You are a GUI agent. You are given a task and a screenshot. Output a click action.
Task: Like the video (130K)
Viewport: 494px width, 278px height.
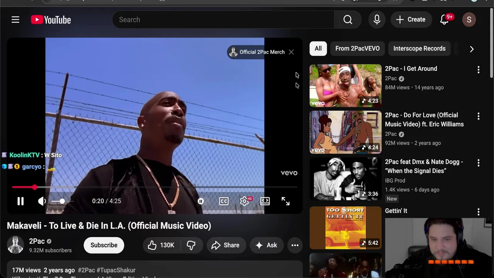161,245
